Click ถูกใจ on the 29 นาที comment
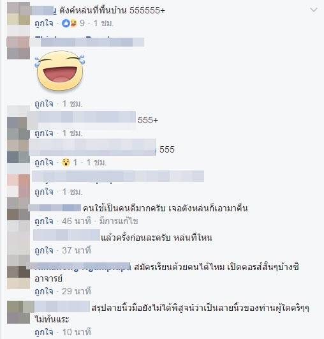The width and height of the screenshot is (324, 339). [44, 291]
